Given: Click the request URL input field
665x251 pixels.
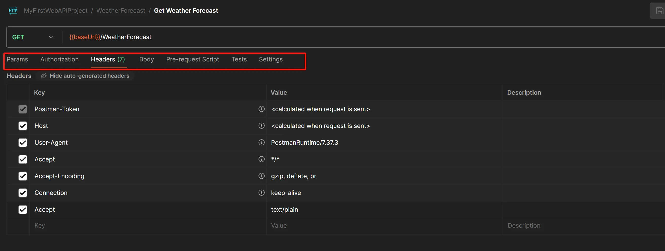Looking at the screenshot, I should [364, 37].
